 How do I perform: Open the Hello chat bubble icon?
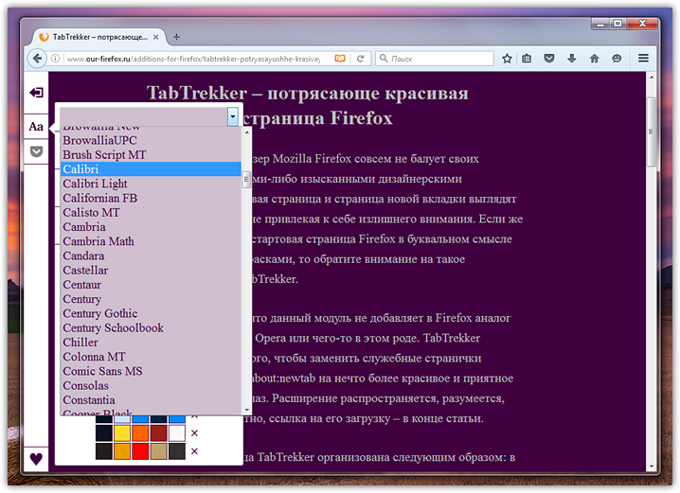tap(617, 59)
